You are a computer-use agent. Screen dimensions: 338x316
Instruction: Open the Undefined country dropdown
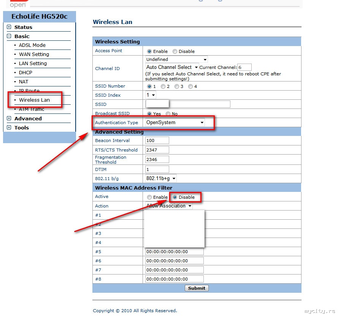click(176, 59)
